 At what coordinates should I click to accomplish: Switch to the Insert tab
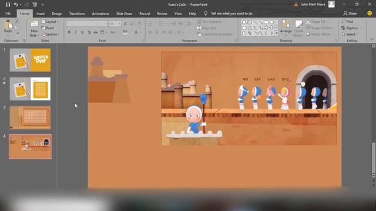tap(41, 13)
